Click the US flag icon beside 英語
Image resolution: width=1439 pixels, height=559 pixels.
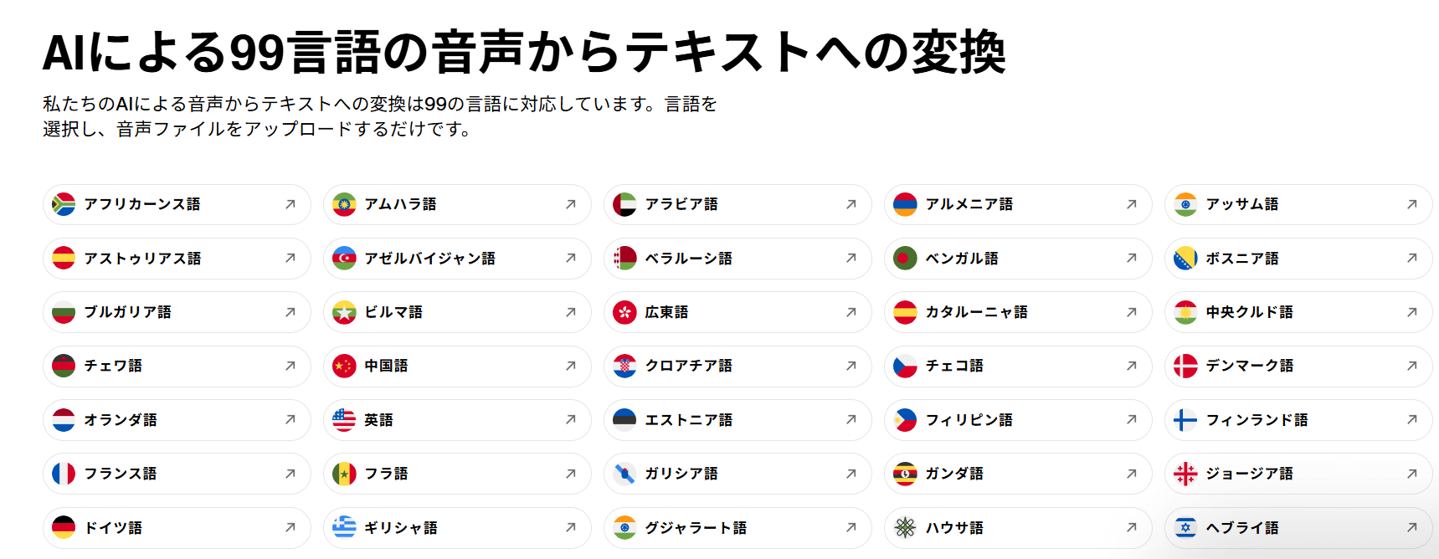pyautogui.click(x=344, y=420)
